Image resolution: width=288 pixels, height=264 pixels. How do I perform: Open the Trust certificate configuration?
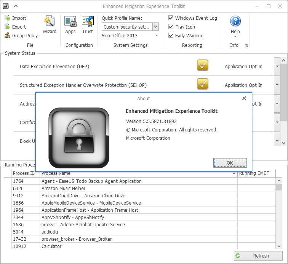point(88,25)
